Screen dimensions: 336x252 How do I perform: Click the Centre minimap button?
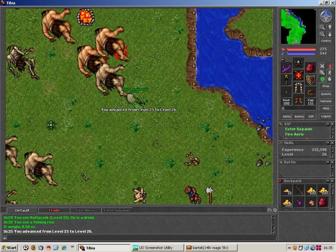coord(326,41)
